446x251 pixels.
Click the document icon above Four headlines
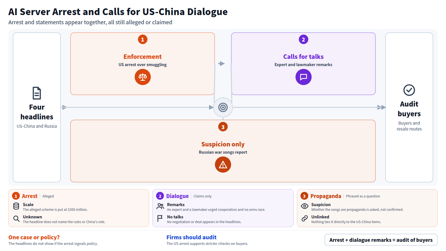click(x=37, y=93)
